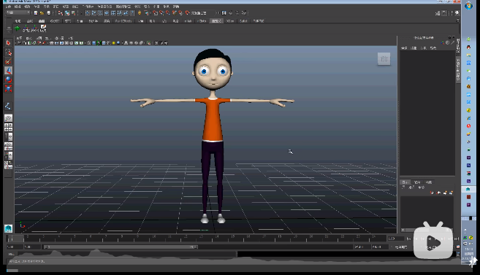Set select by component type mode
Screen dimensions: 480x275
74,13
